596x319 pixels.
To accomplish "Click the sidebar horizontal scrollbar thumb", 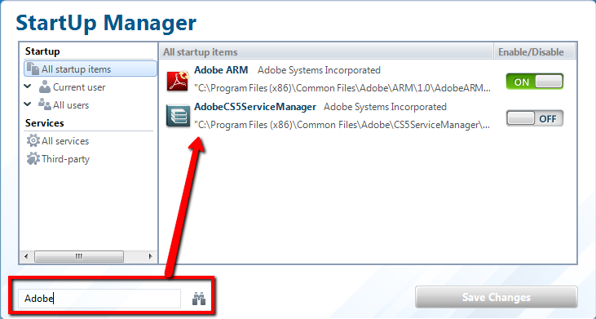I will (79, 256).
